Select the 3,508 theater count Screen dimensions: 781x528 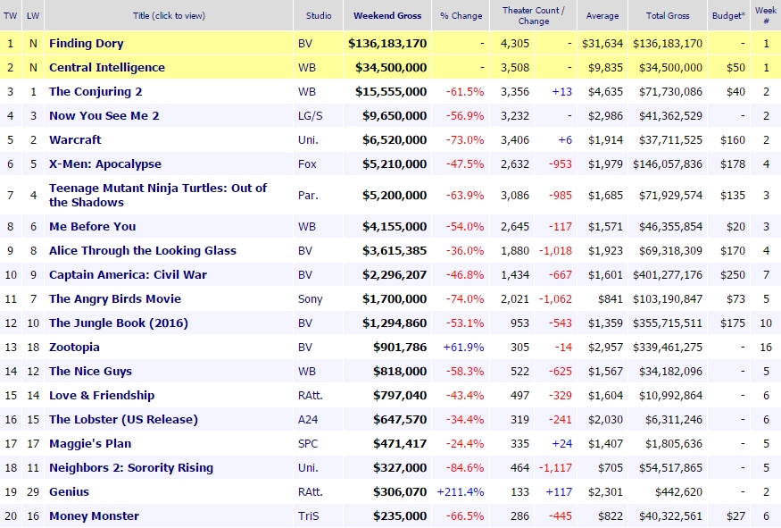tap(515, 67)
